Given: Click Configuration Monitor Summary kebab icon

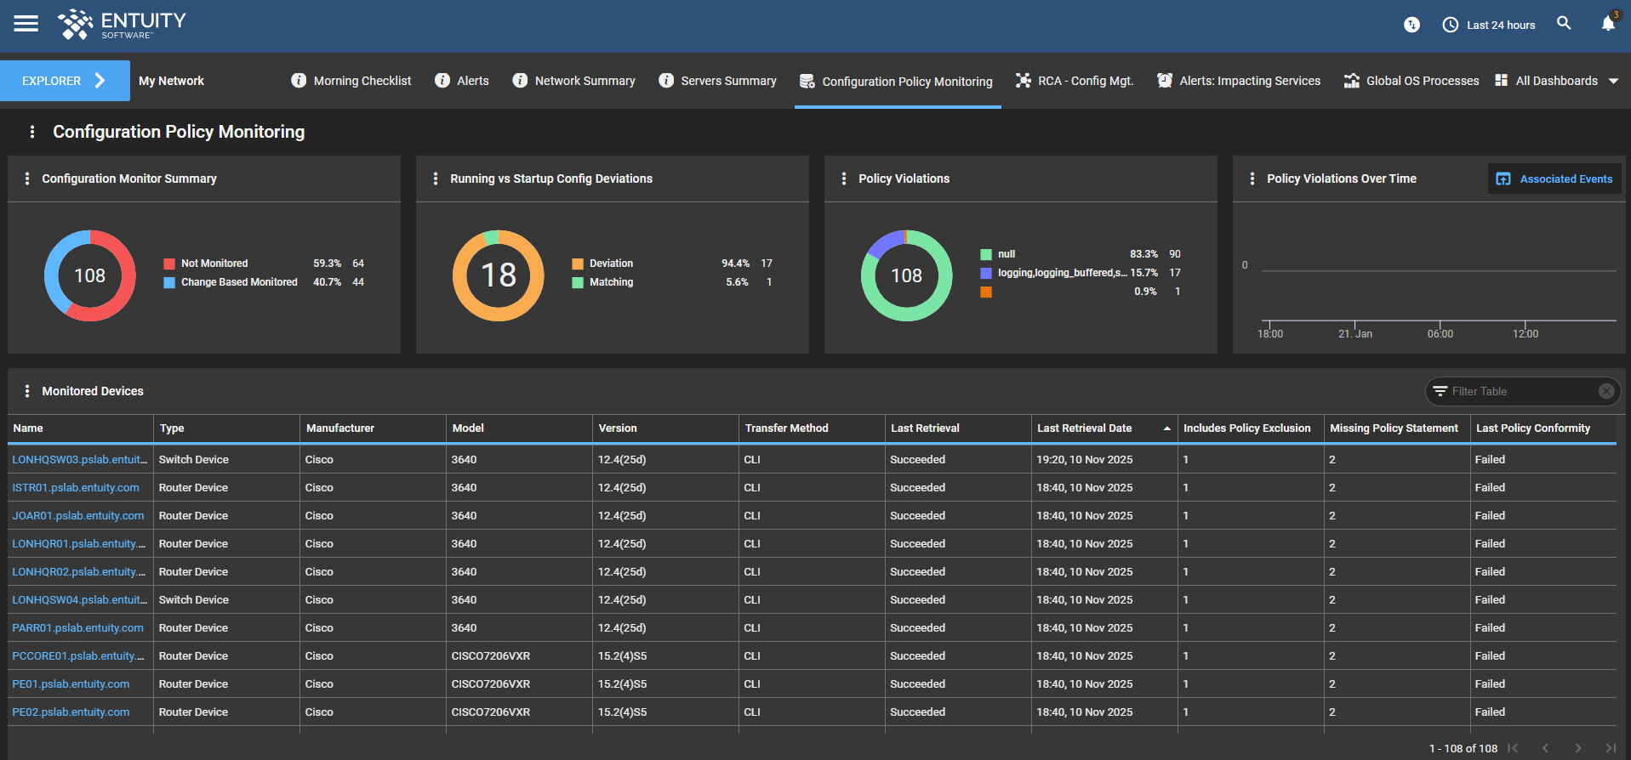Looking at the screenshot, I should (x=27, y=179).
